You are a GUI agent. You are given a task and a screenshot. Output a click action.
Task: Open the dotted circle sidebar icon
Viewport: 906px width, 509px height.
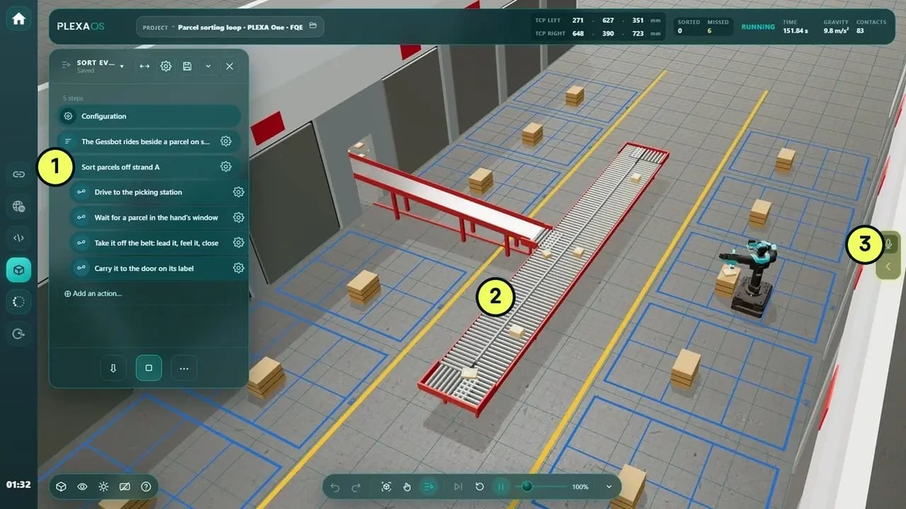[x=18, y=301]
